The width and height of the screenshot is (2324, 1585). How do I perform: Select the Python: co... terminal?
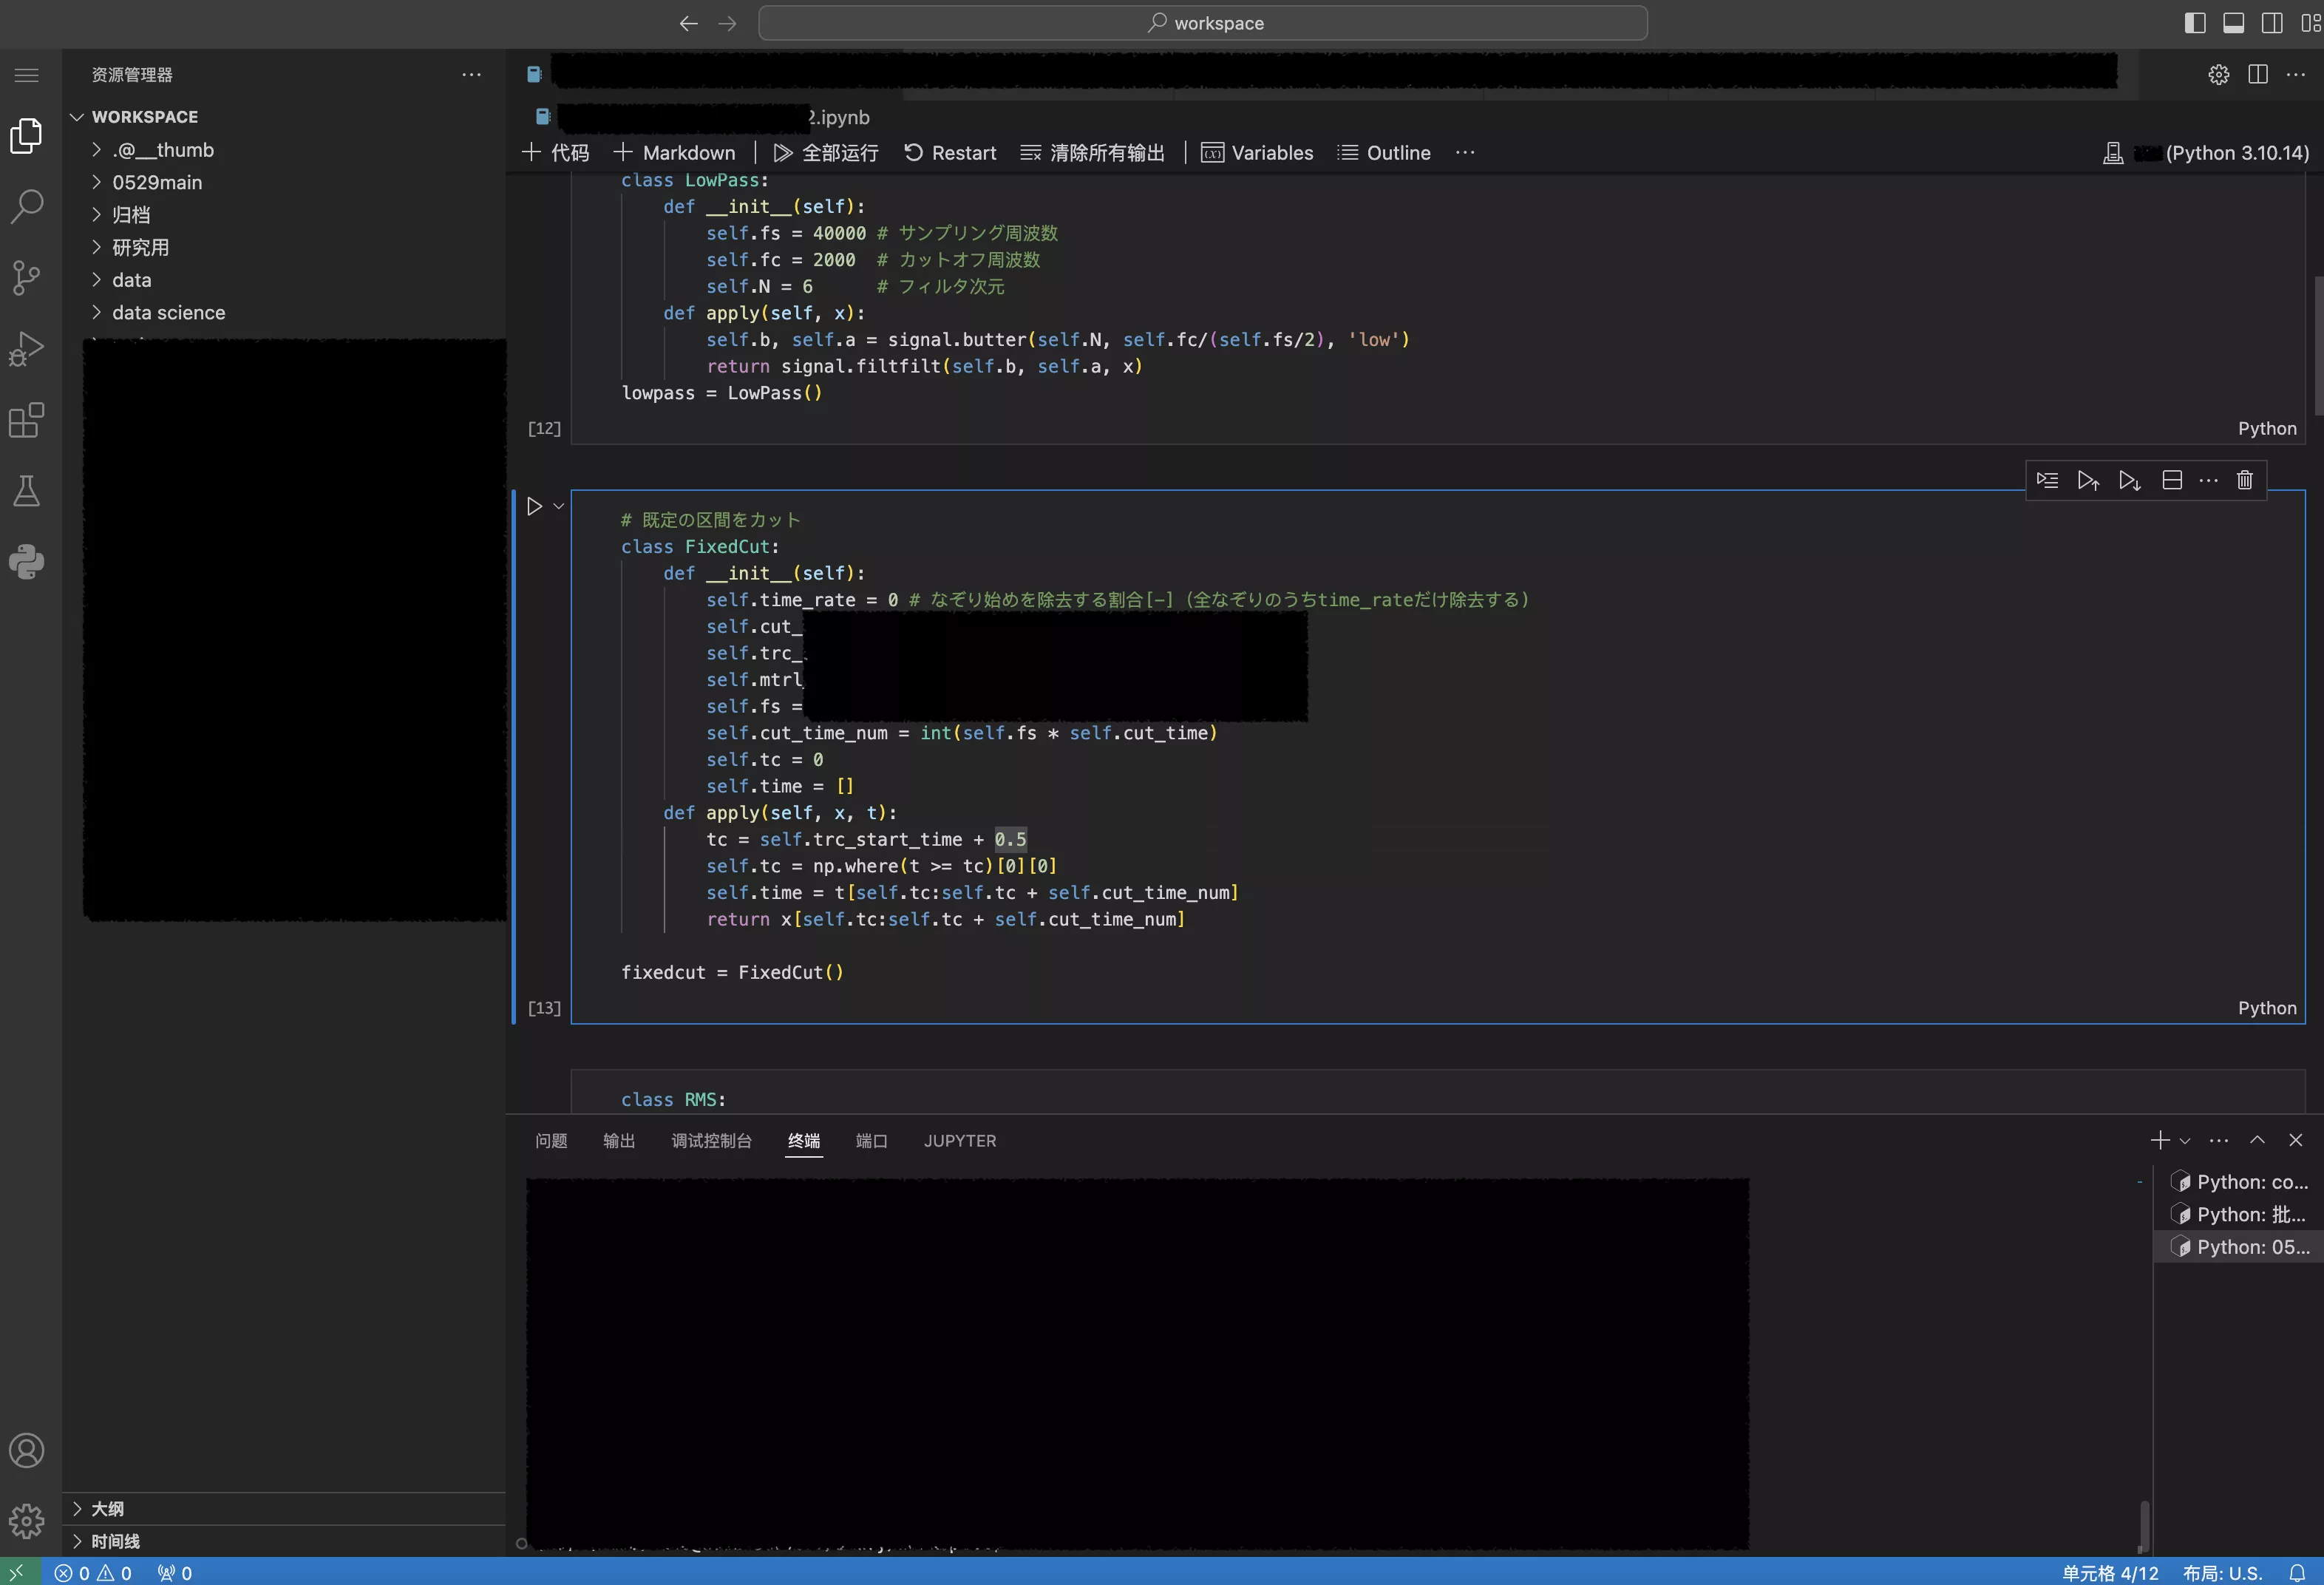tap(2239, 1182)
